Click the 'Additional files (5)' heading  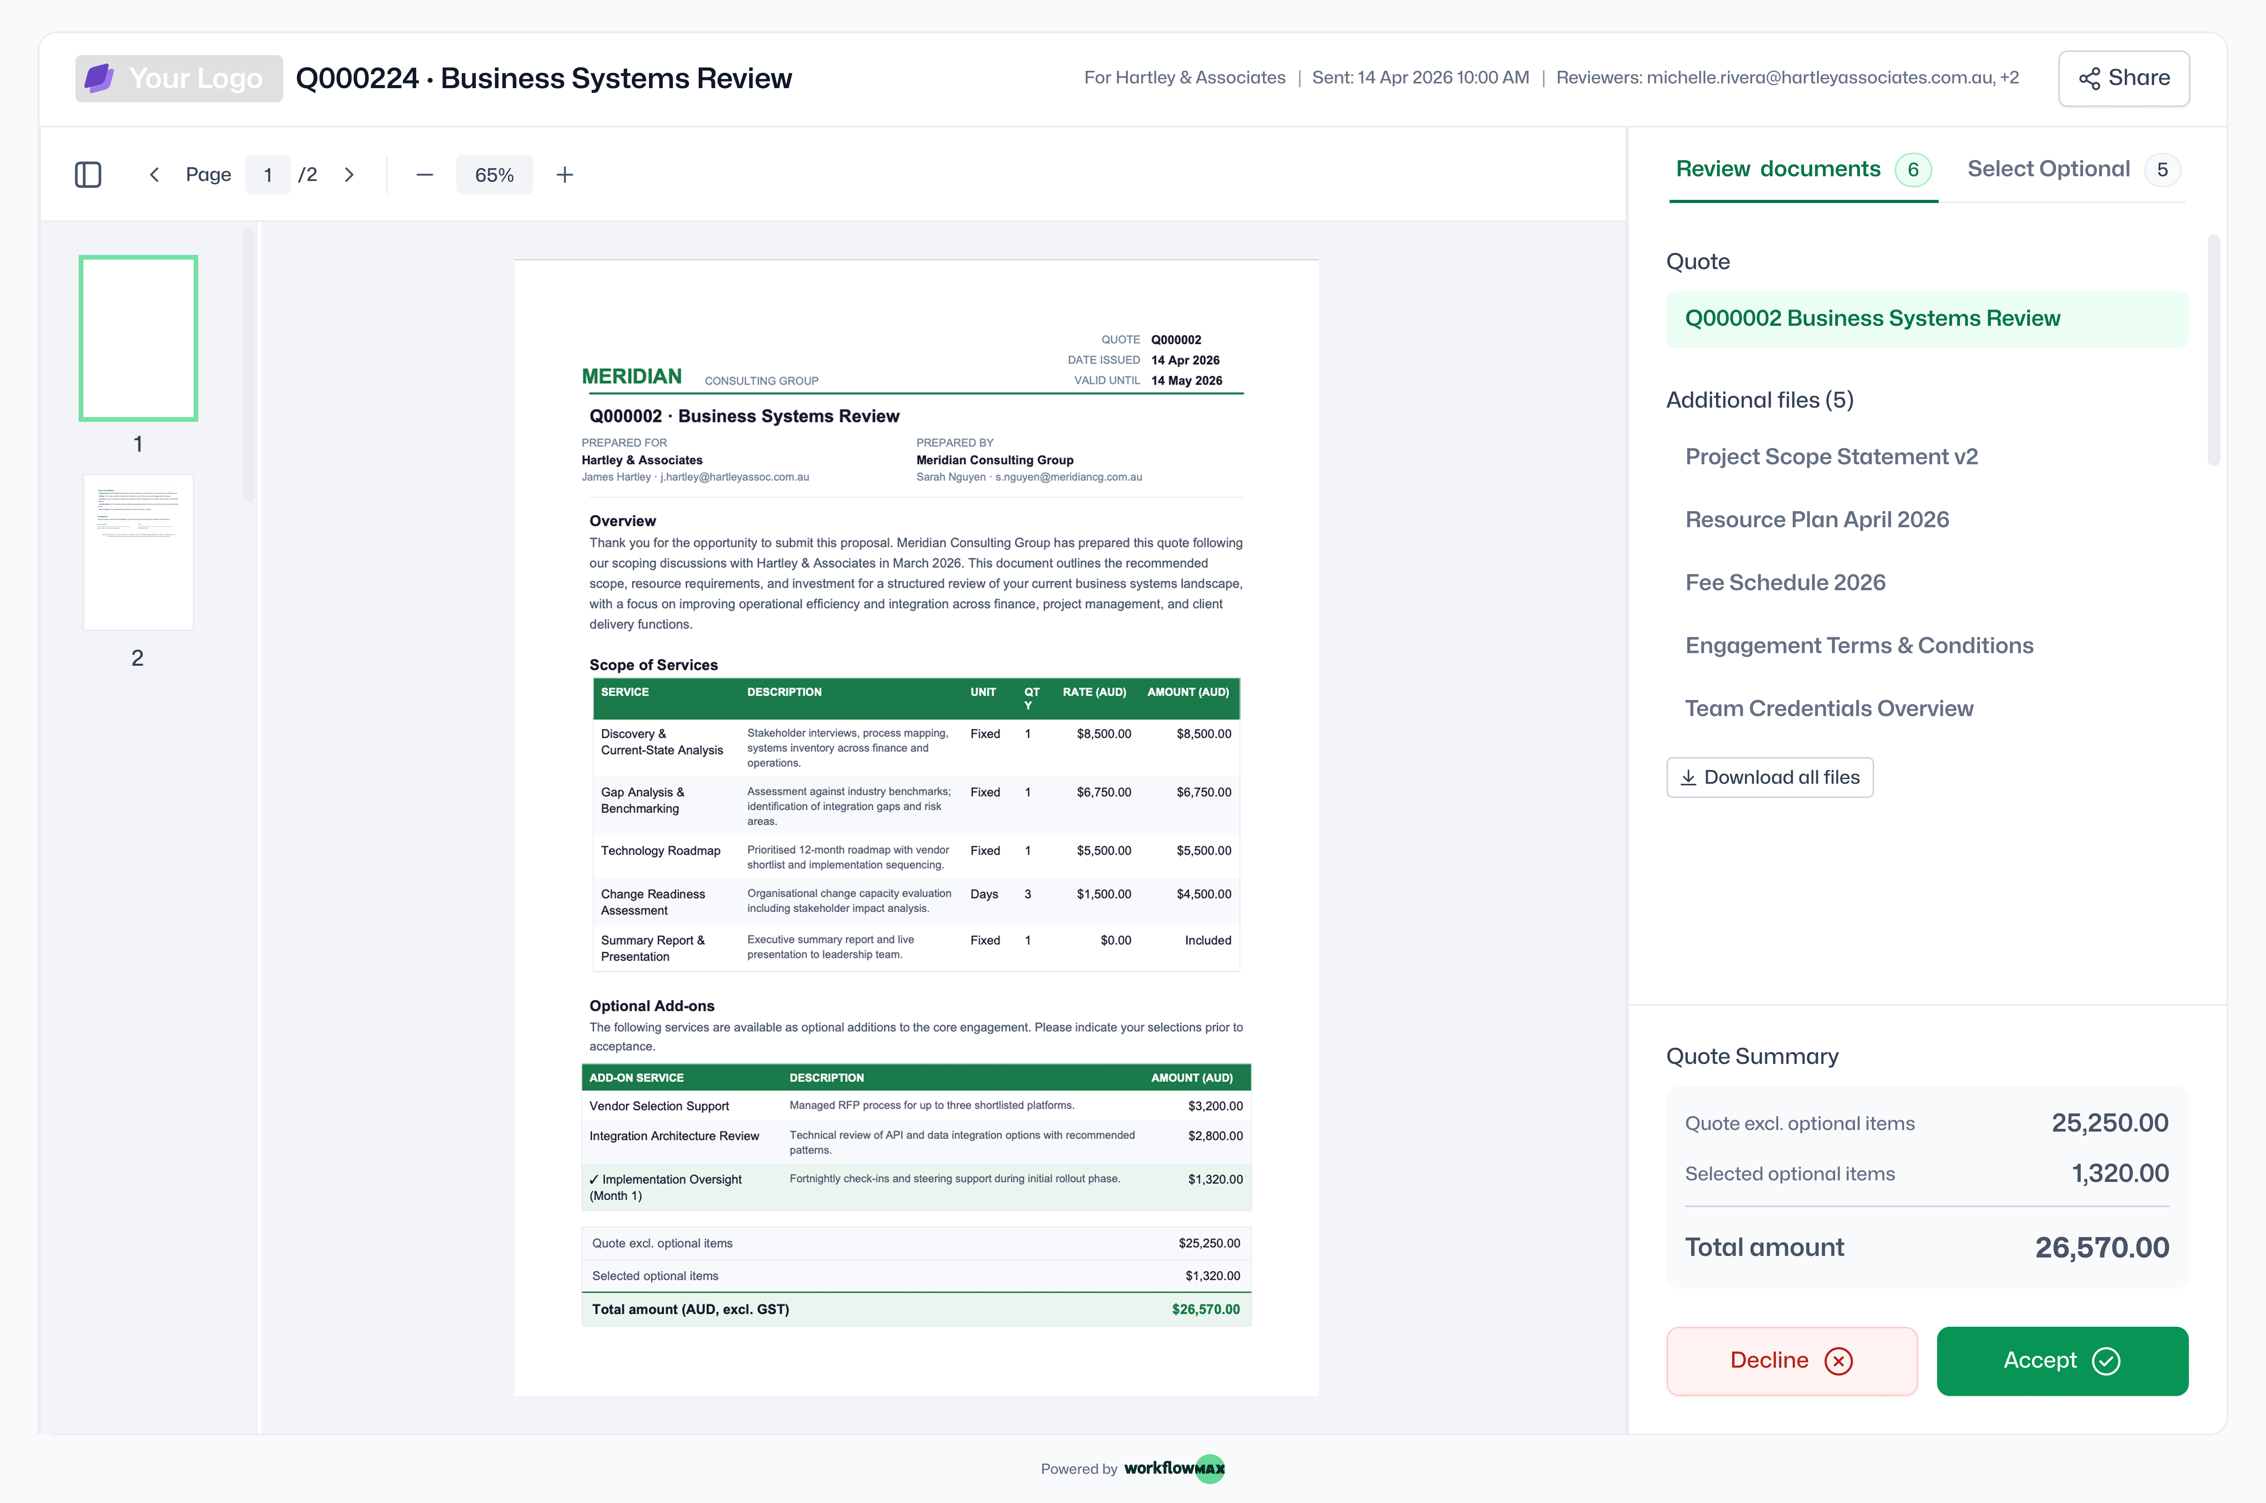1759,400
